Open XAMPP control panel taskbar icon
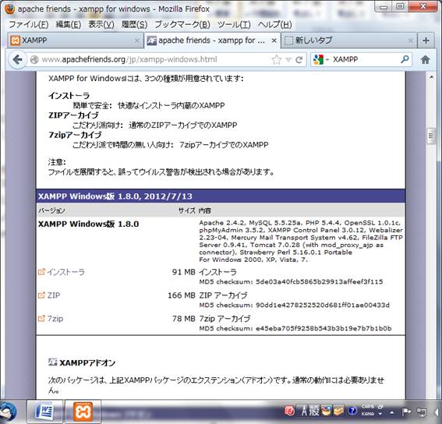The height and width of the screenshot is (424, 442). click(x=83, y=412)
